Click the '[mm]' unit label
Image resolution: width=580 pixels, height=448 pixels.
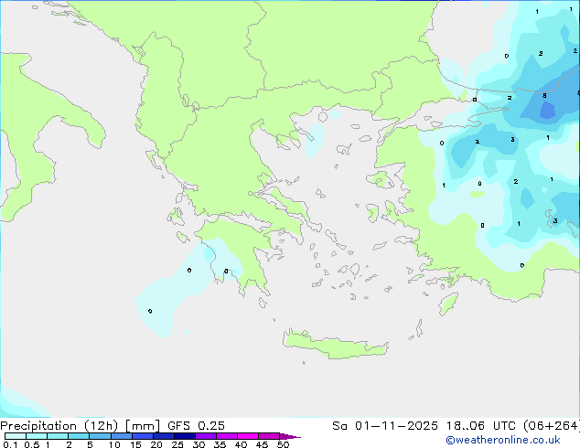(143, 426)
